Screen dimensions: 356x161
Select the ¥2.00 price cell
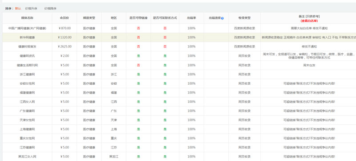65,56
